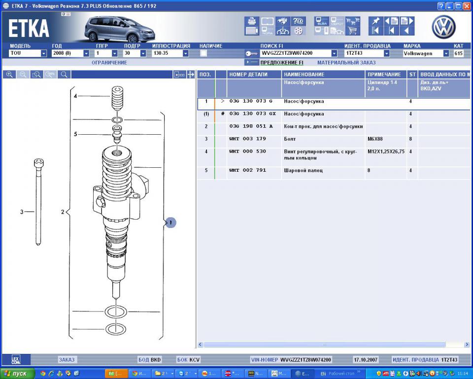Expand the ИЛЛЮСТРАЦИЯ dropdown showing 130-35
This screenshot has height=379, width=473.
[186, 53]
